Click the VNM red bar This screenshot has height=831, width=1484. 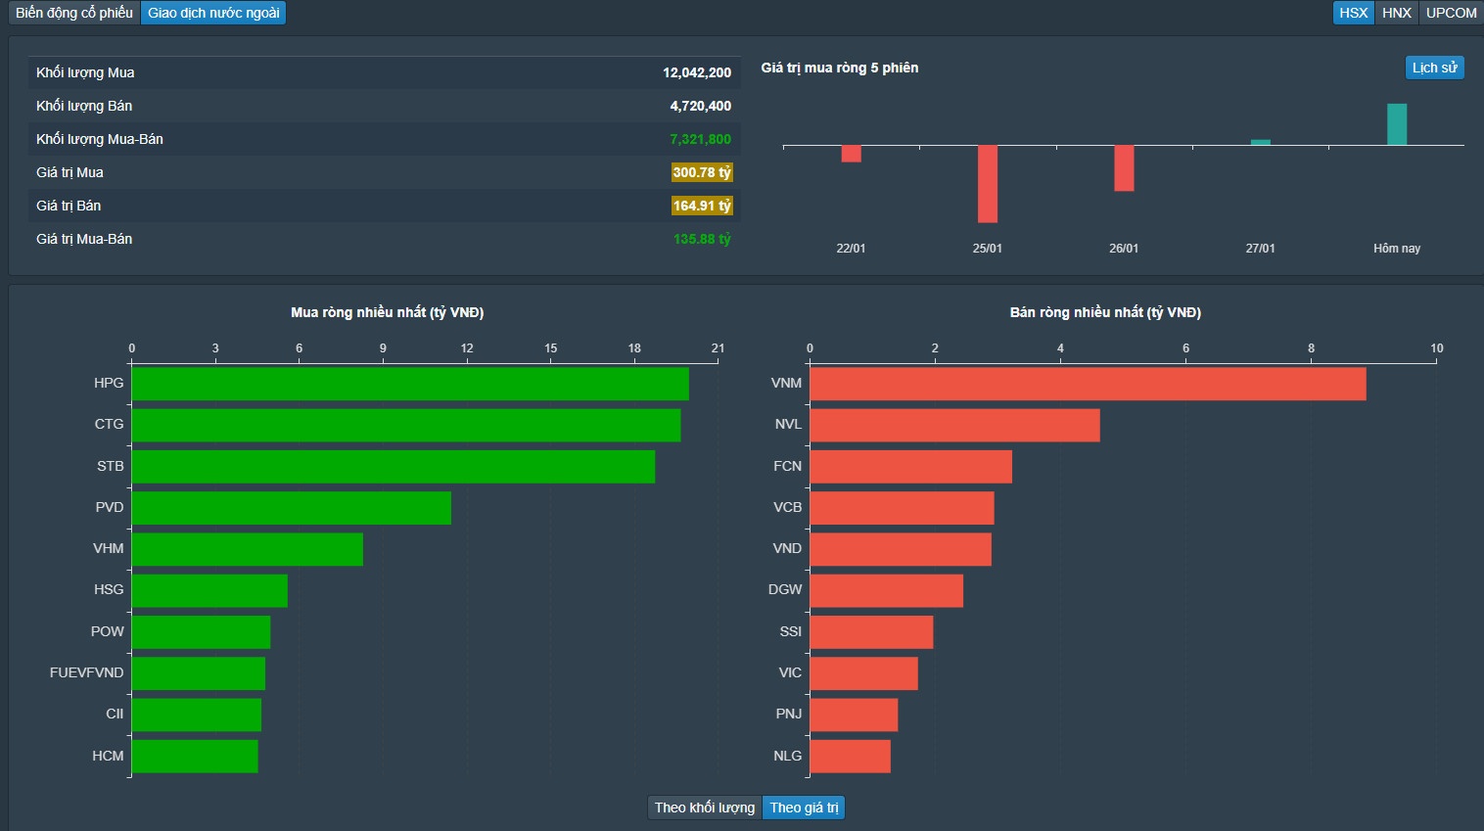(1087, 384)
